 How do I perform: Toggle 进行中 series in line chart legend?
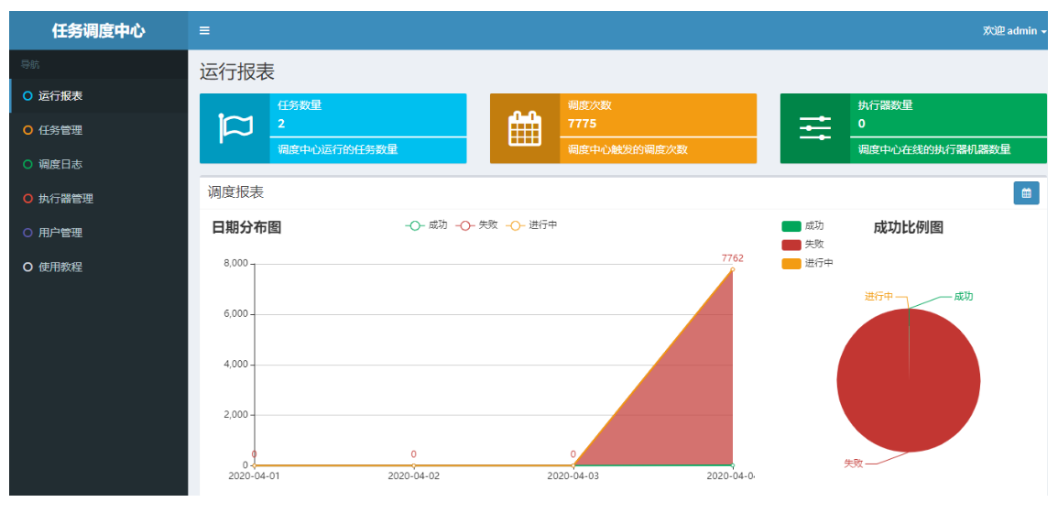[531, 225]
